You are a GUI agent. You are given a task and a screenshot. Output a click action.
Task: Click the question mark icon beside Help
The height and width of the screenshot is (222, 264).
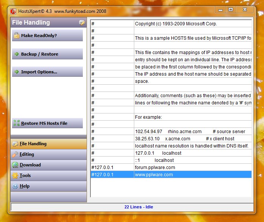[x=15, y=186]
